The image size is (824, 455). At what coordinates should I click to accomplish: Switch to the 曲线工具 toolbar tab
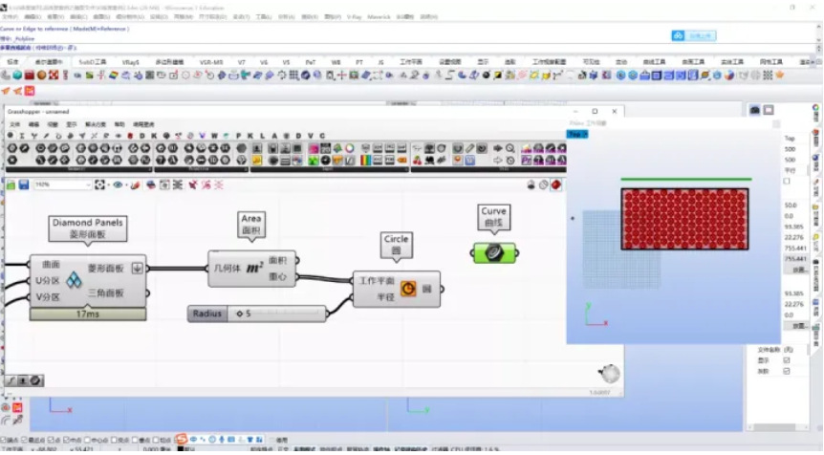(x=654, y=62)
